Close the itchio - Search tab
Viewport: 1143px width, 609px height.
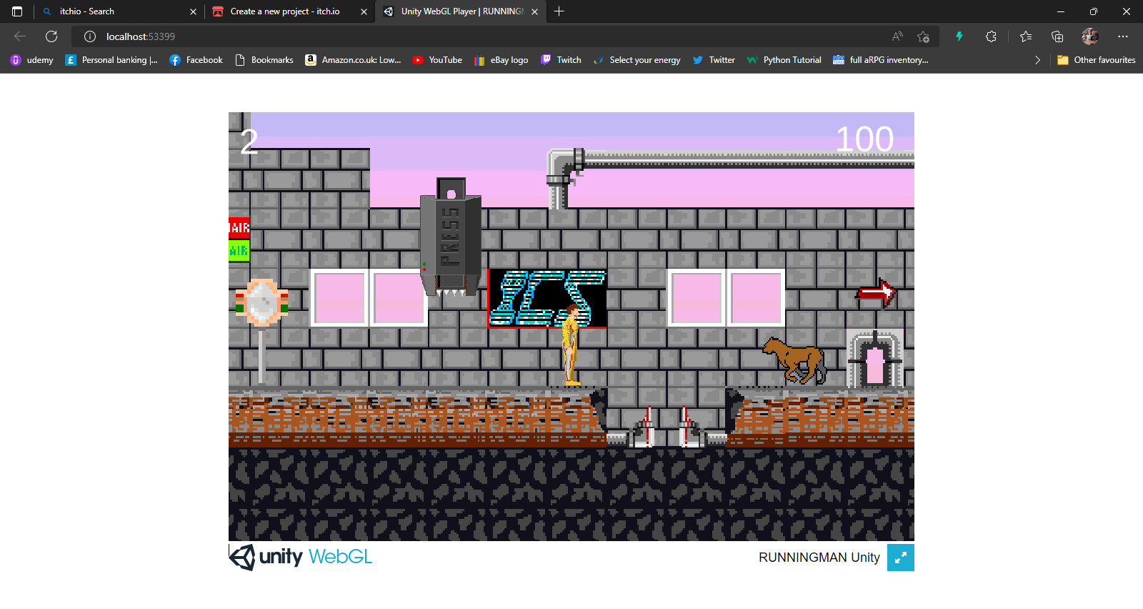coord(193,11)
